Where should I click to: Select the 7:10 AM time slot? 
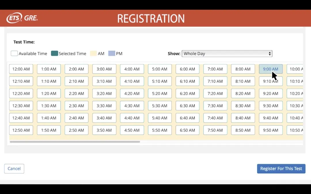(x=215, y=81)
